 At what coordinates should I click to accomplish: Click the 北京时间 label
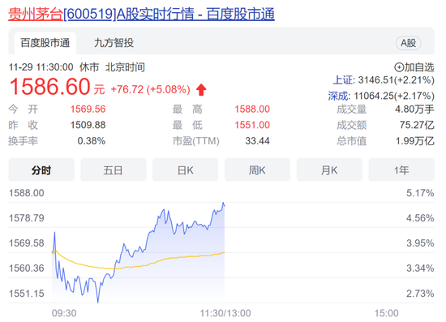125,67
